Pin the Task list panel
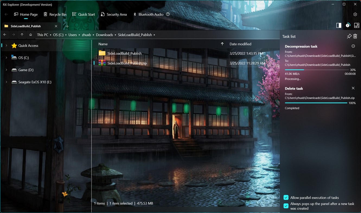Viewport: 361px width, 213px height. point(349,36)
